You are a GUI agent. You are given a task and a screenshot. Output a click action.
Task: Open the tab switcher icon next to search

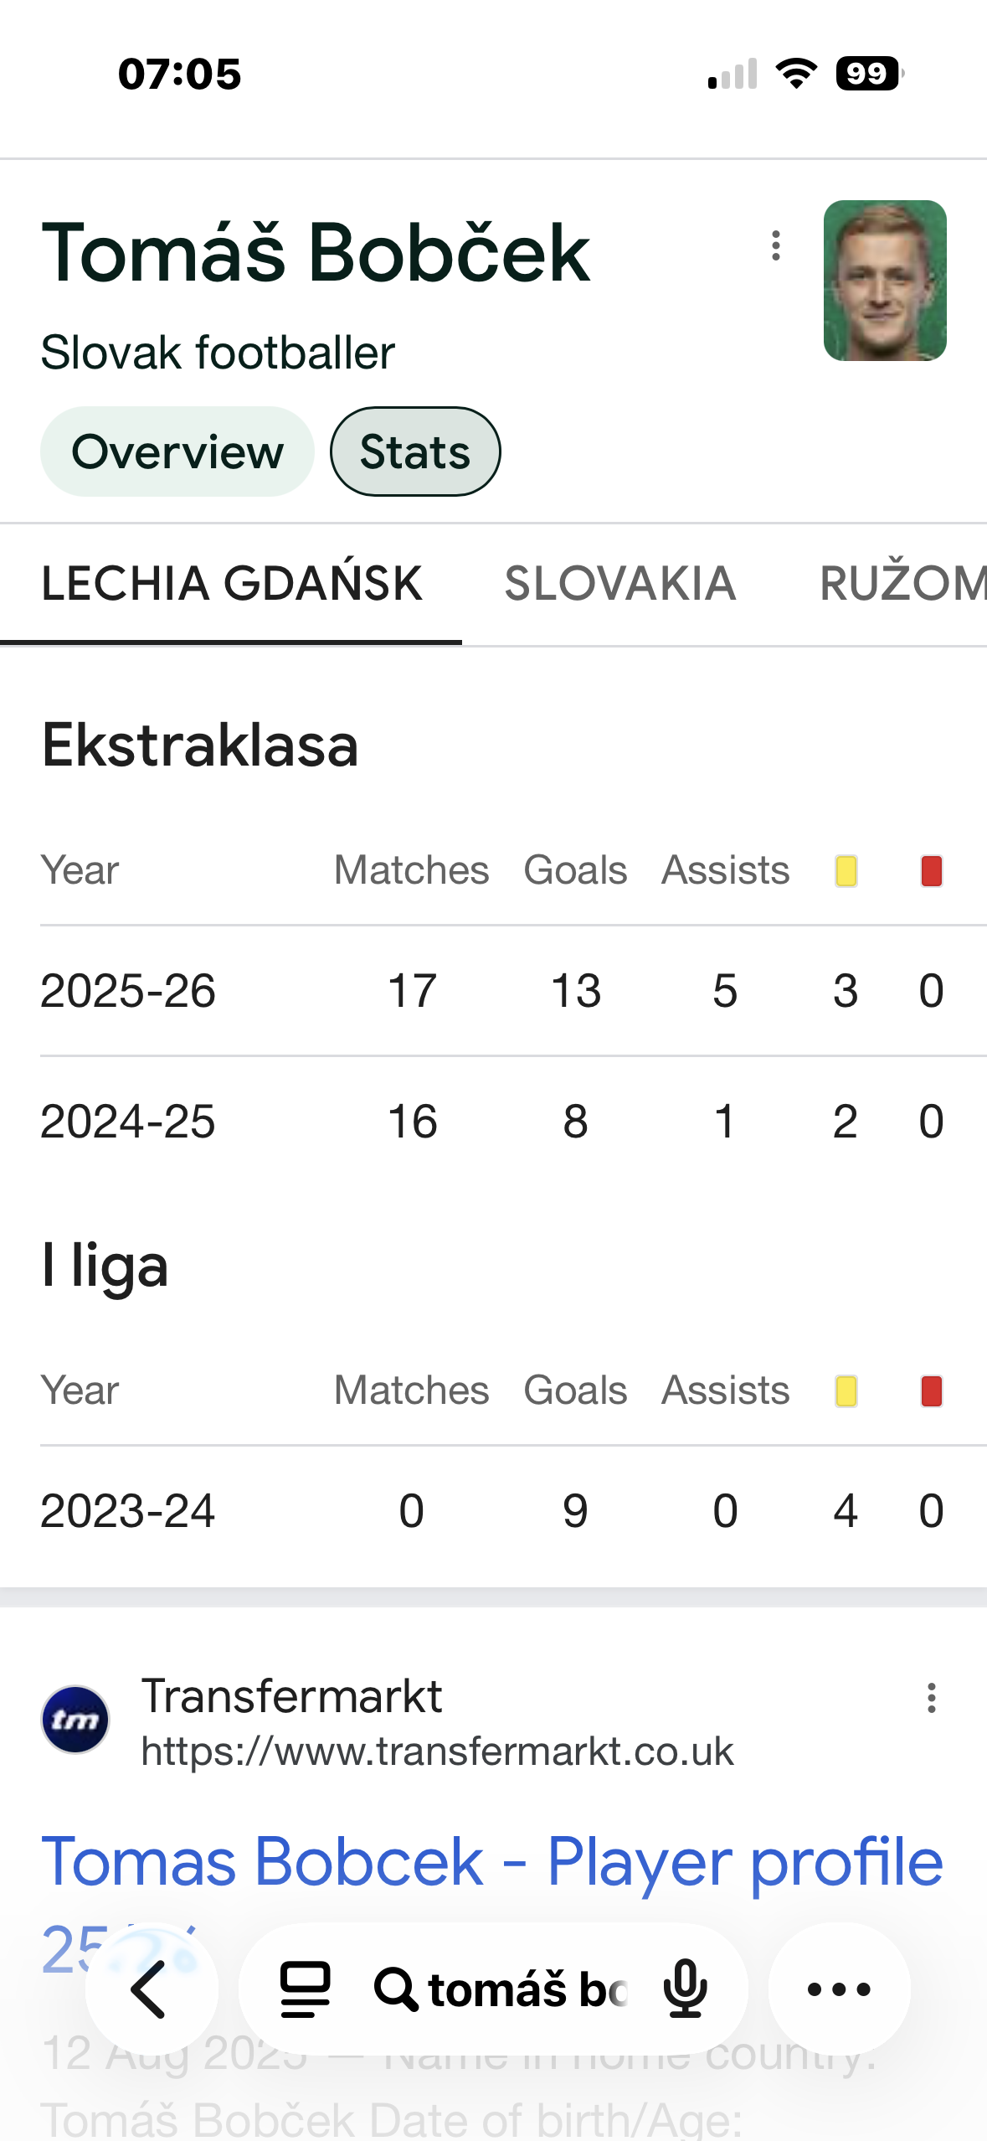[x=305, y=1989]
